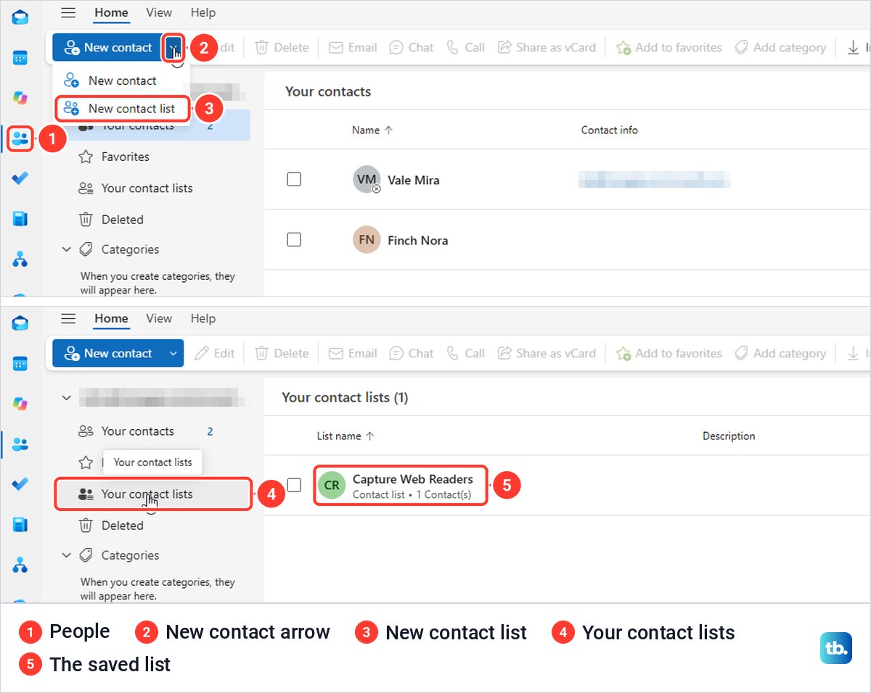Open Calendar in the upper screenshot's app rail
The width and height of the screenshot is (871, 693).
point(20,58)
